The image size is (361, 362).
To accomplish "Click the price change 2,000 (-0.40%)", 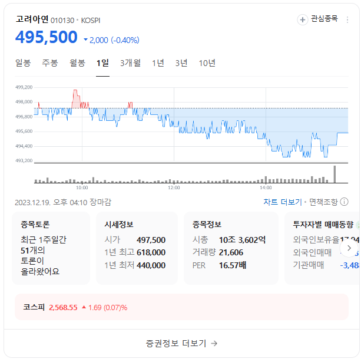I will coord(112,40).
